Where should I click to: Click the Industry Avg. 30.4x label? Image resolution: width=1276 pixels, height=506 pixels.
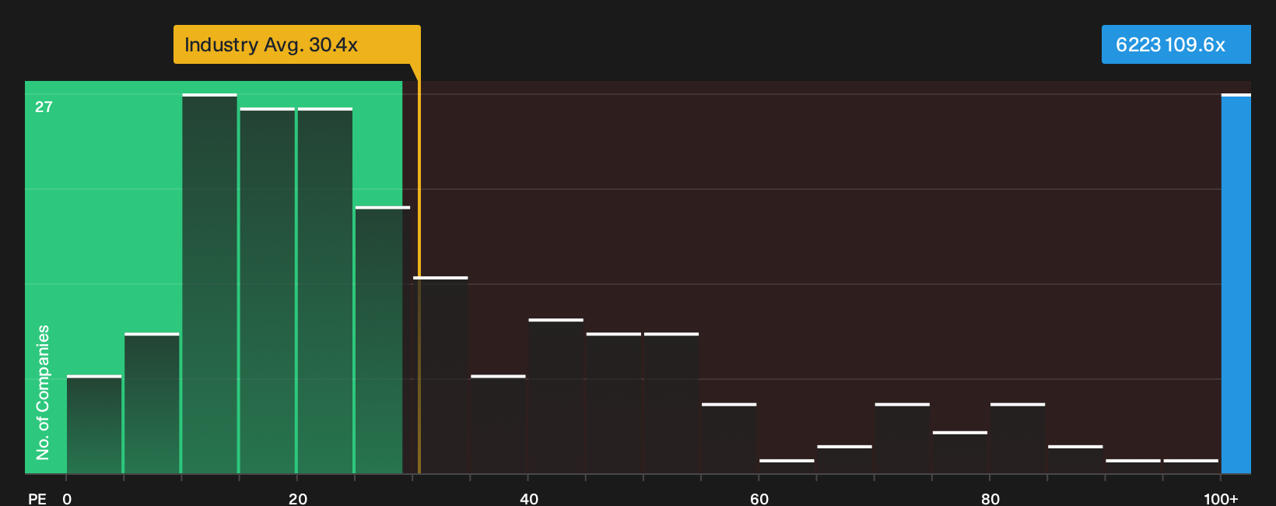(x=296, y=44)
